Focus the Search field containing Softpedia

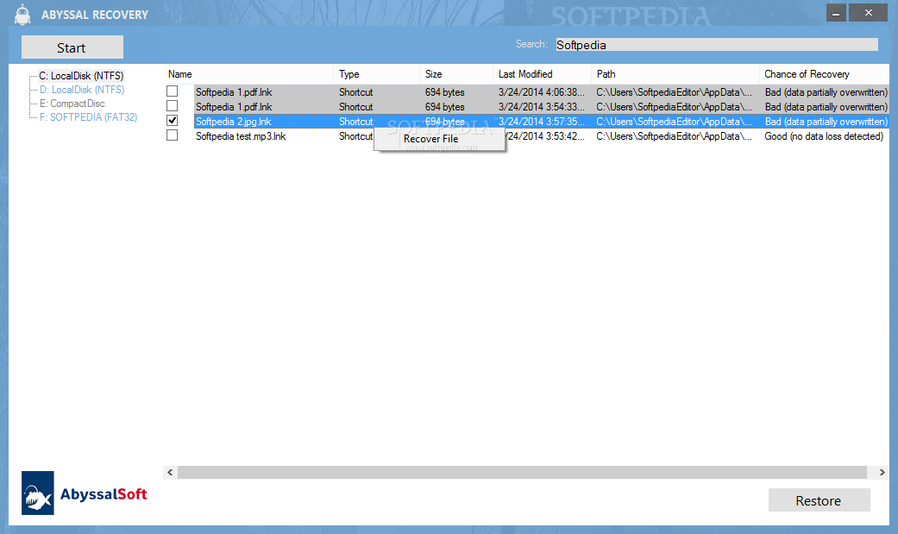717,45
